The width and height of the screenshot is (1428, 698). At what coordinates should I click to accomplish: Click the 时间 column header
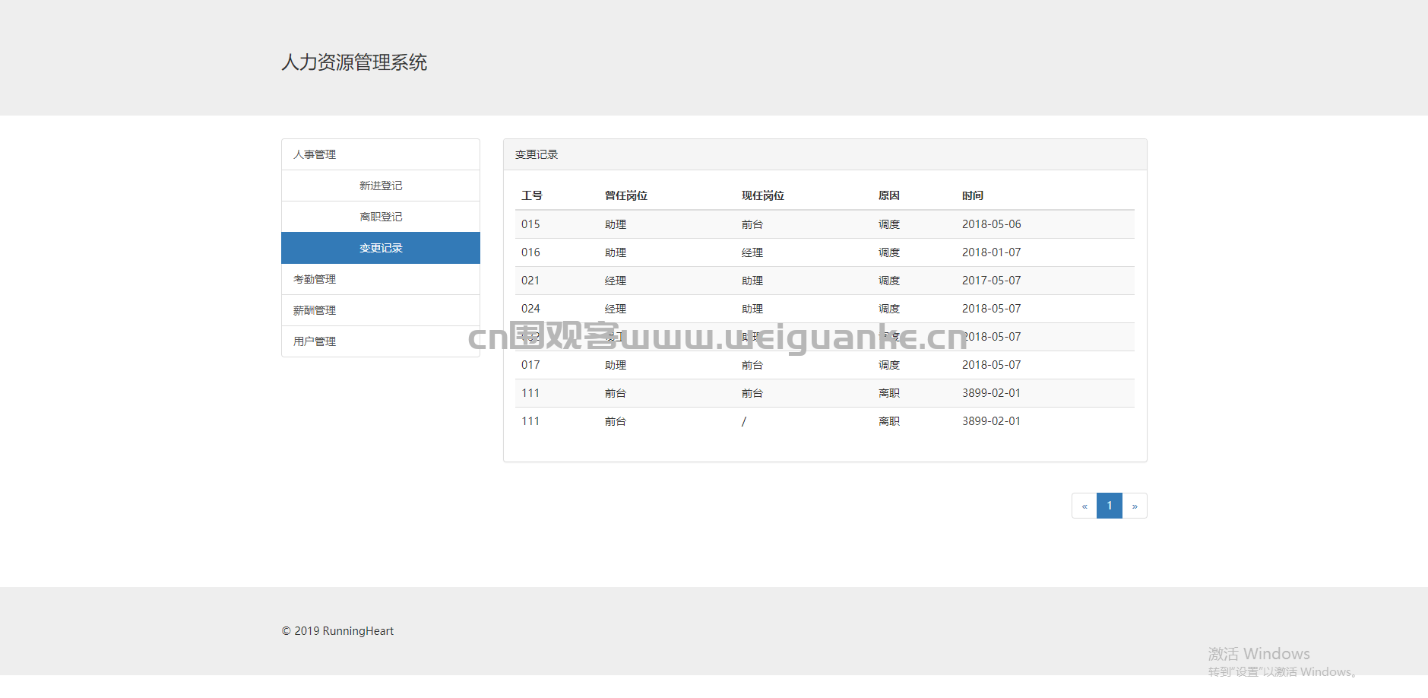tap(973, 195)
